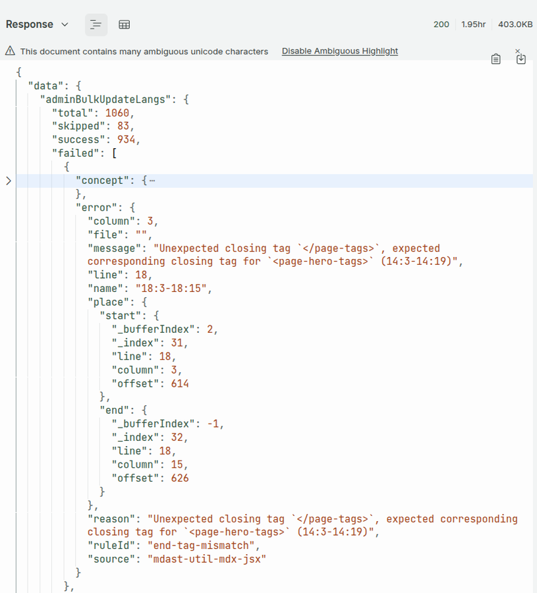The height and width of the screenshot is (593, 537).
Task: Select the "adminBulkUpdateLangs" key
Action: [108, 99]
